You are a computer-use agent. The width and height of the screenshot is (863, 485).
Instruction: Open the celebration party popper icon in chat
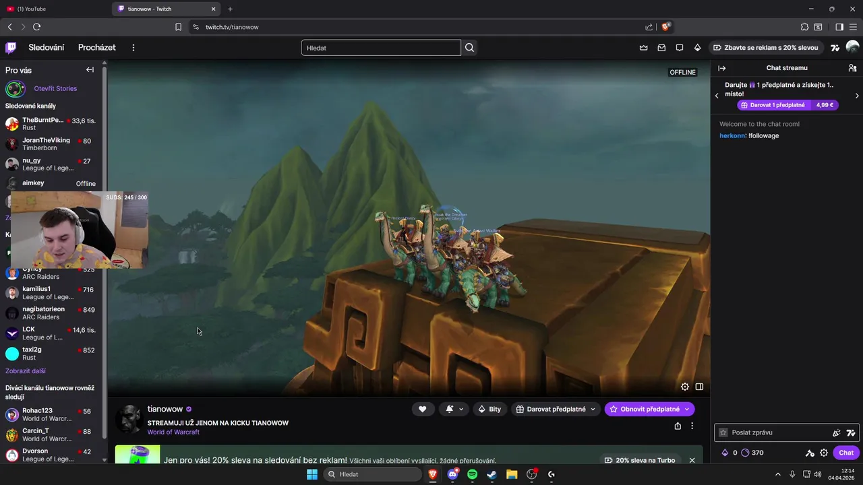(x=837, y=432)
